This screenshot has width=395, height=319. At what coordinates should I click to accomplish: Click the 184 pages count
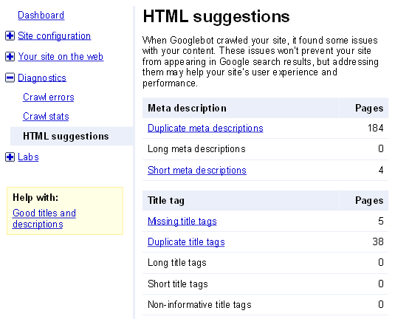pos(375,128)
